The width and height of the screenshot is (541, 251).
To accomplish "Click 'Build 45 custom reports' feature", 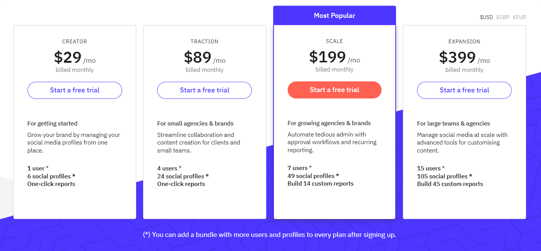I will (x=450, y=184).
